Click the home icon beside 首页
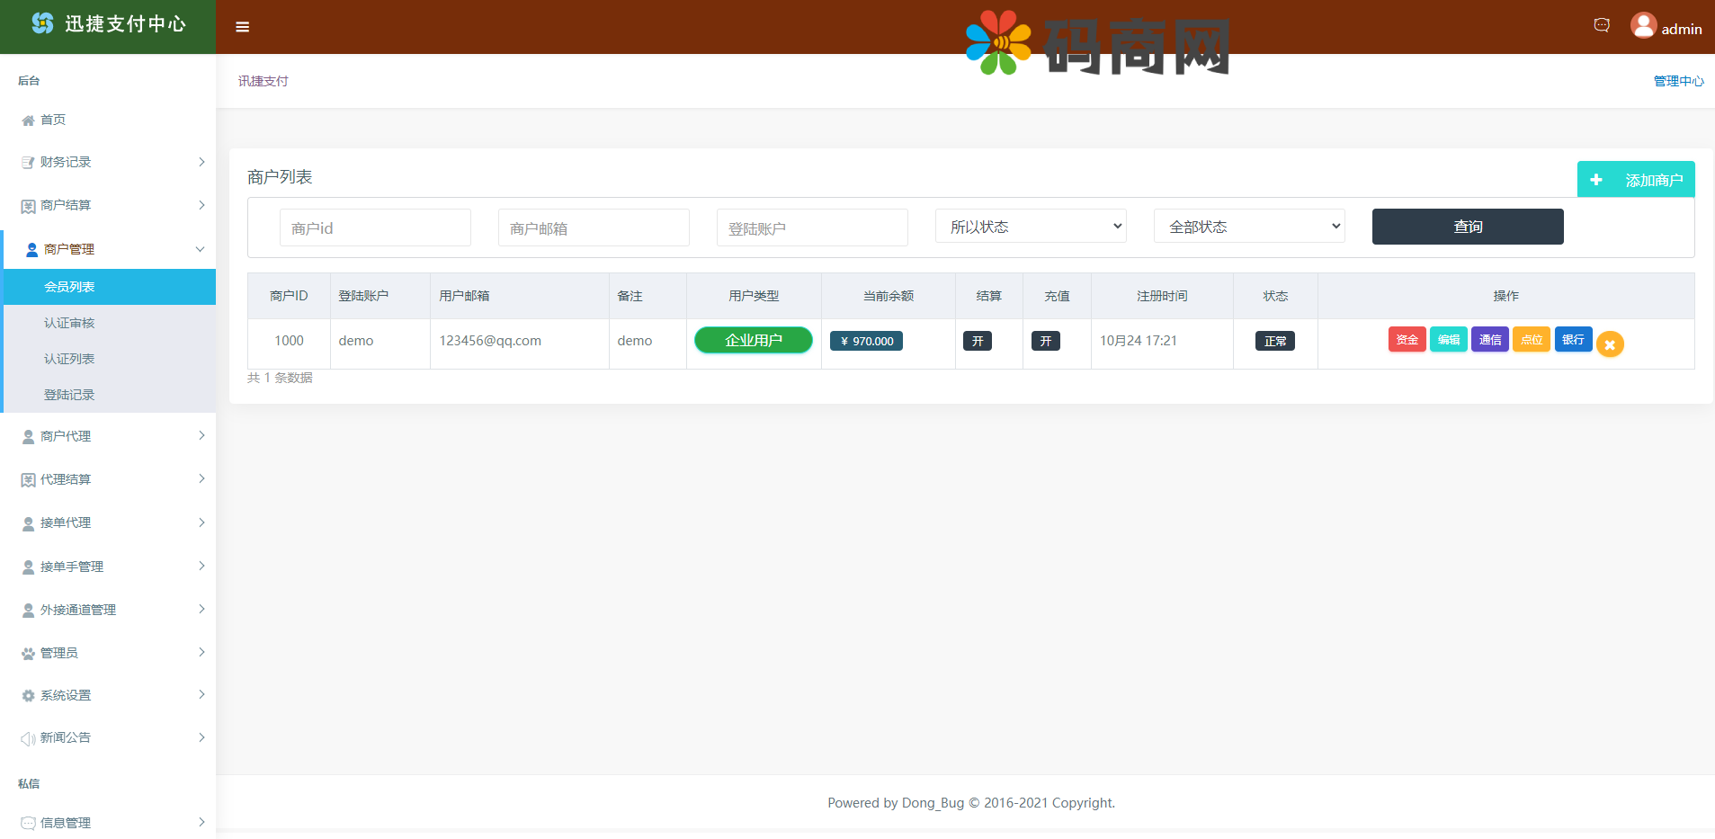1715x839 pixels. (x=28, y=120)
